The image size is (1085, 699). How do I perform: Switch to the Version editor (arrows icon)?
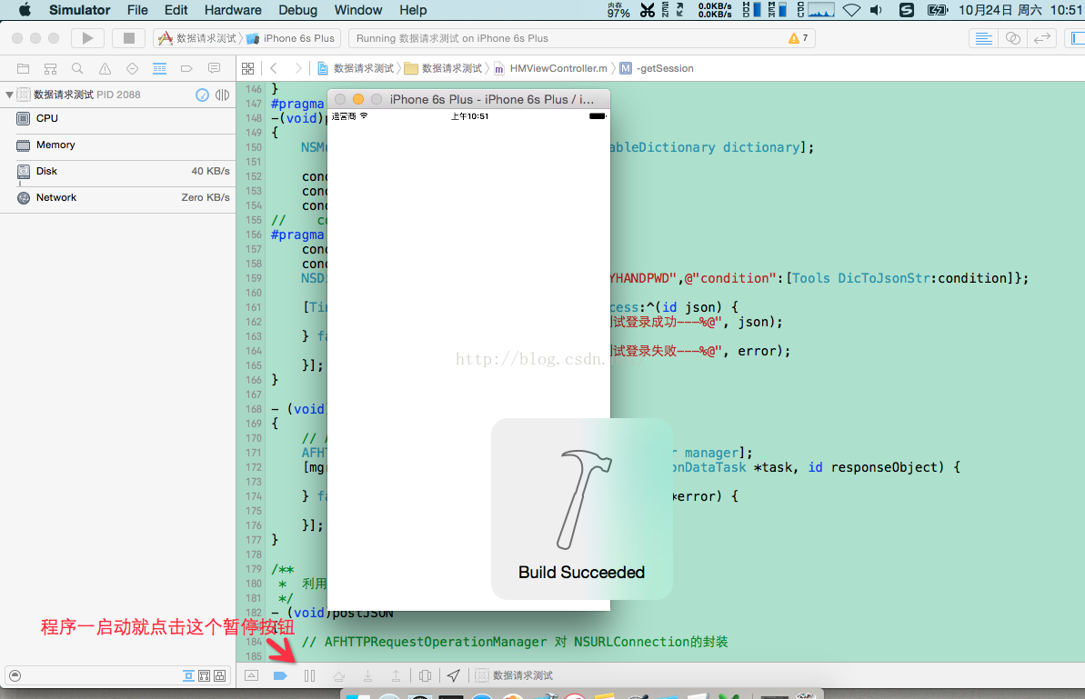[1041, 38]
